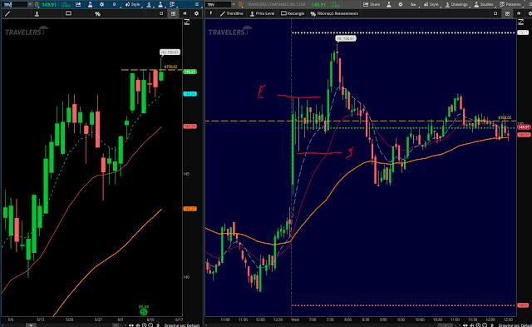The height and width of the screenshot is (327, 532).
Task: Open Drawing set: Default on left chart
Action: (182, 325)
